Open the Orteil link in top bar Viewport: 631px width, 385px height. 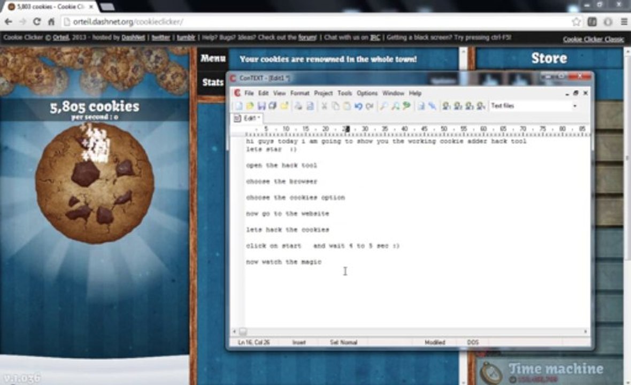pyautogui.click(x=61, y=37)
